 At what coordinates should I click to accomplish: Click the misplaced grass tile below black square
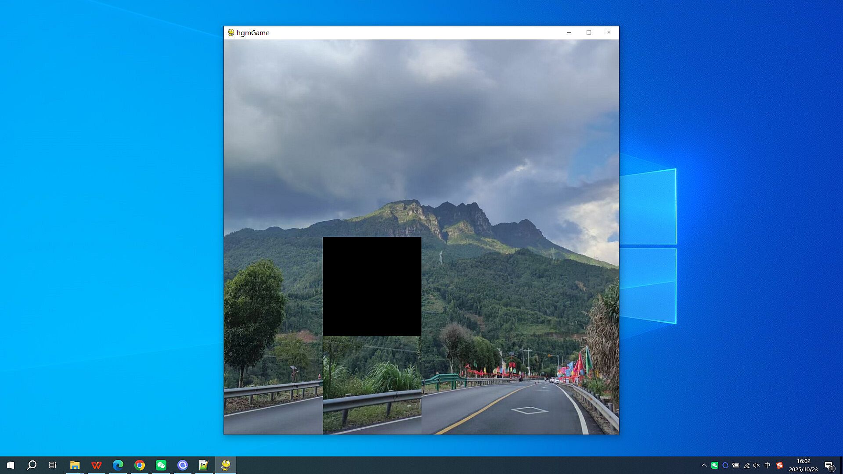point(372,385)
